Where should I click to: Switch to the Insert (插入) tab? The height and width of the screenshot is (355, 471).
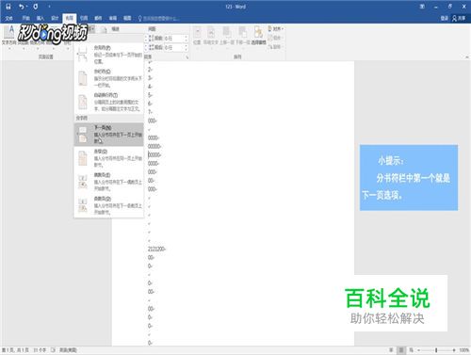coord(41,19)
